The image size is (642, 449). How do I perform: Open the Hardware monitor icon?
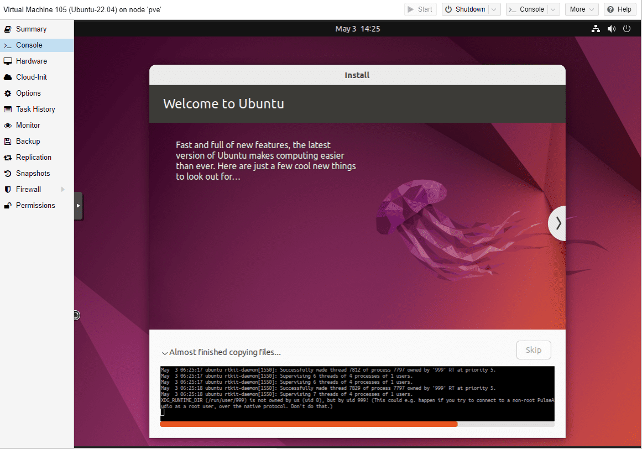coord(7,61)
